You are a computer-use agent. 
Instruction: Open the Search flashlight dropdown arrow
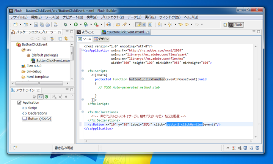129,25
